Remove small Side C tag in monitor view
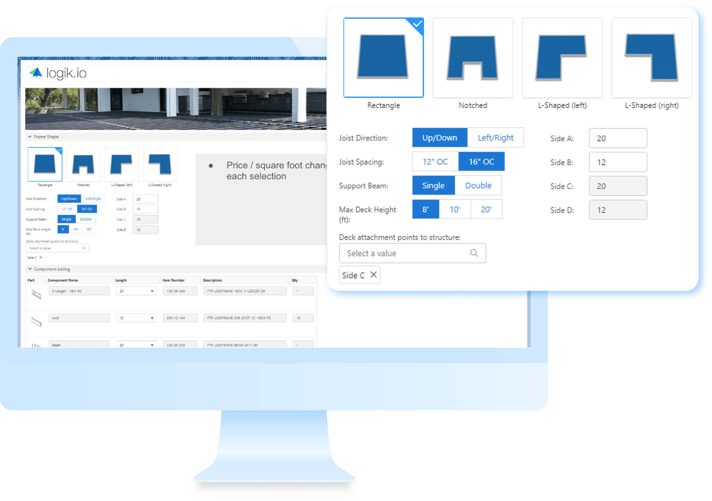The width and height of the screenshot is (712, 501). click(x=41, y=257)
